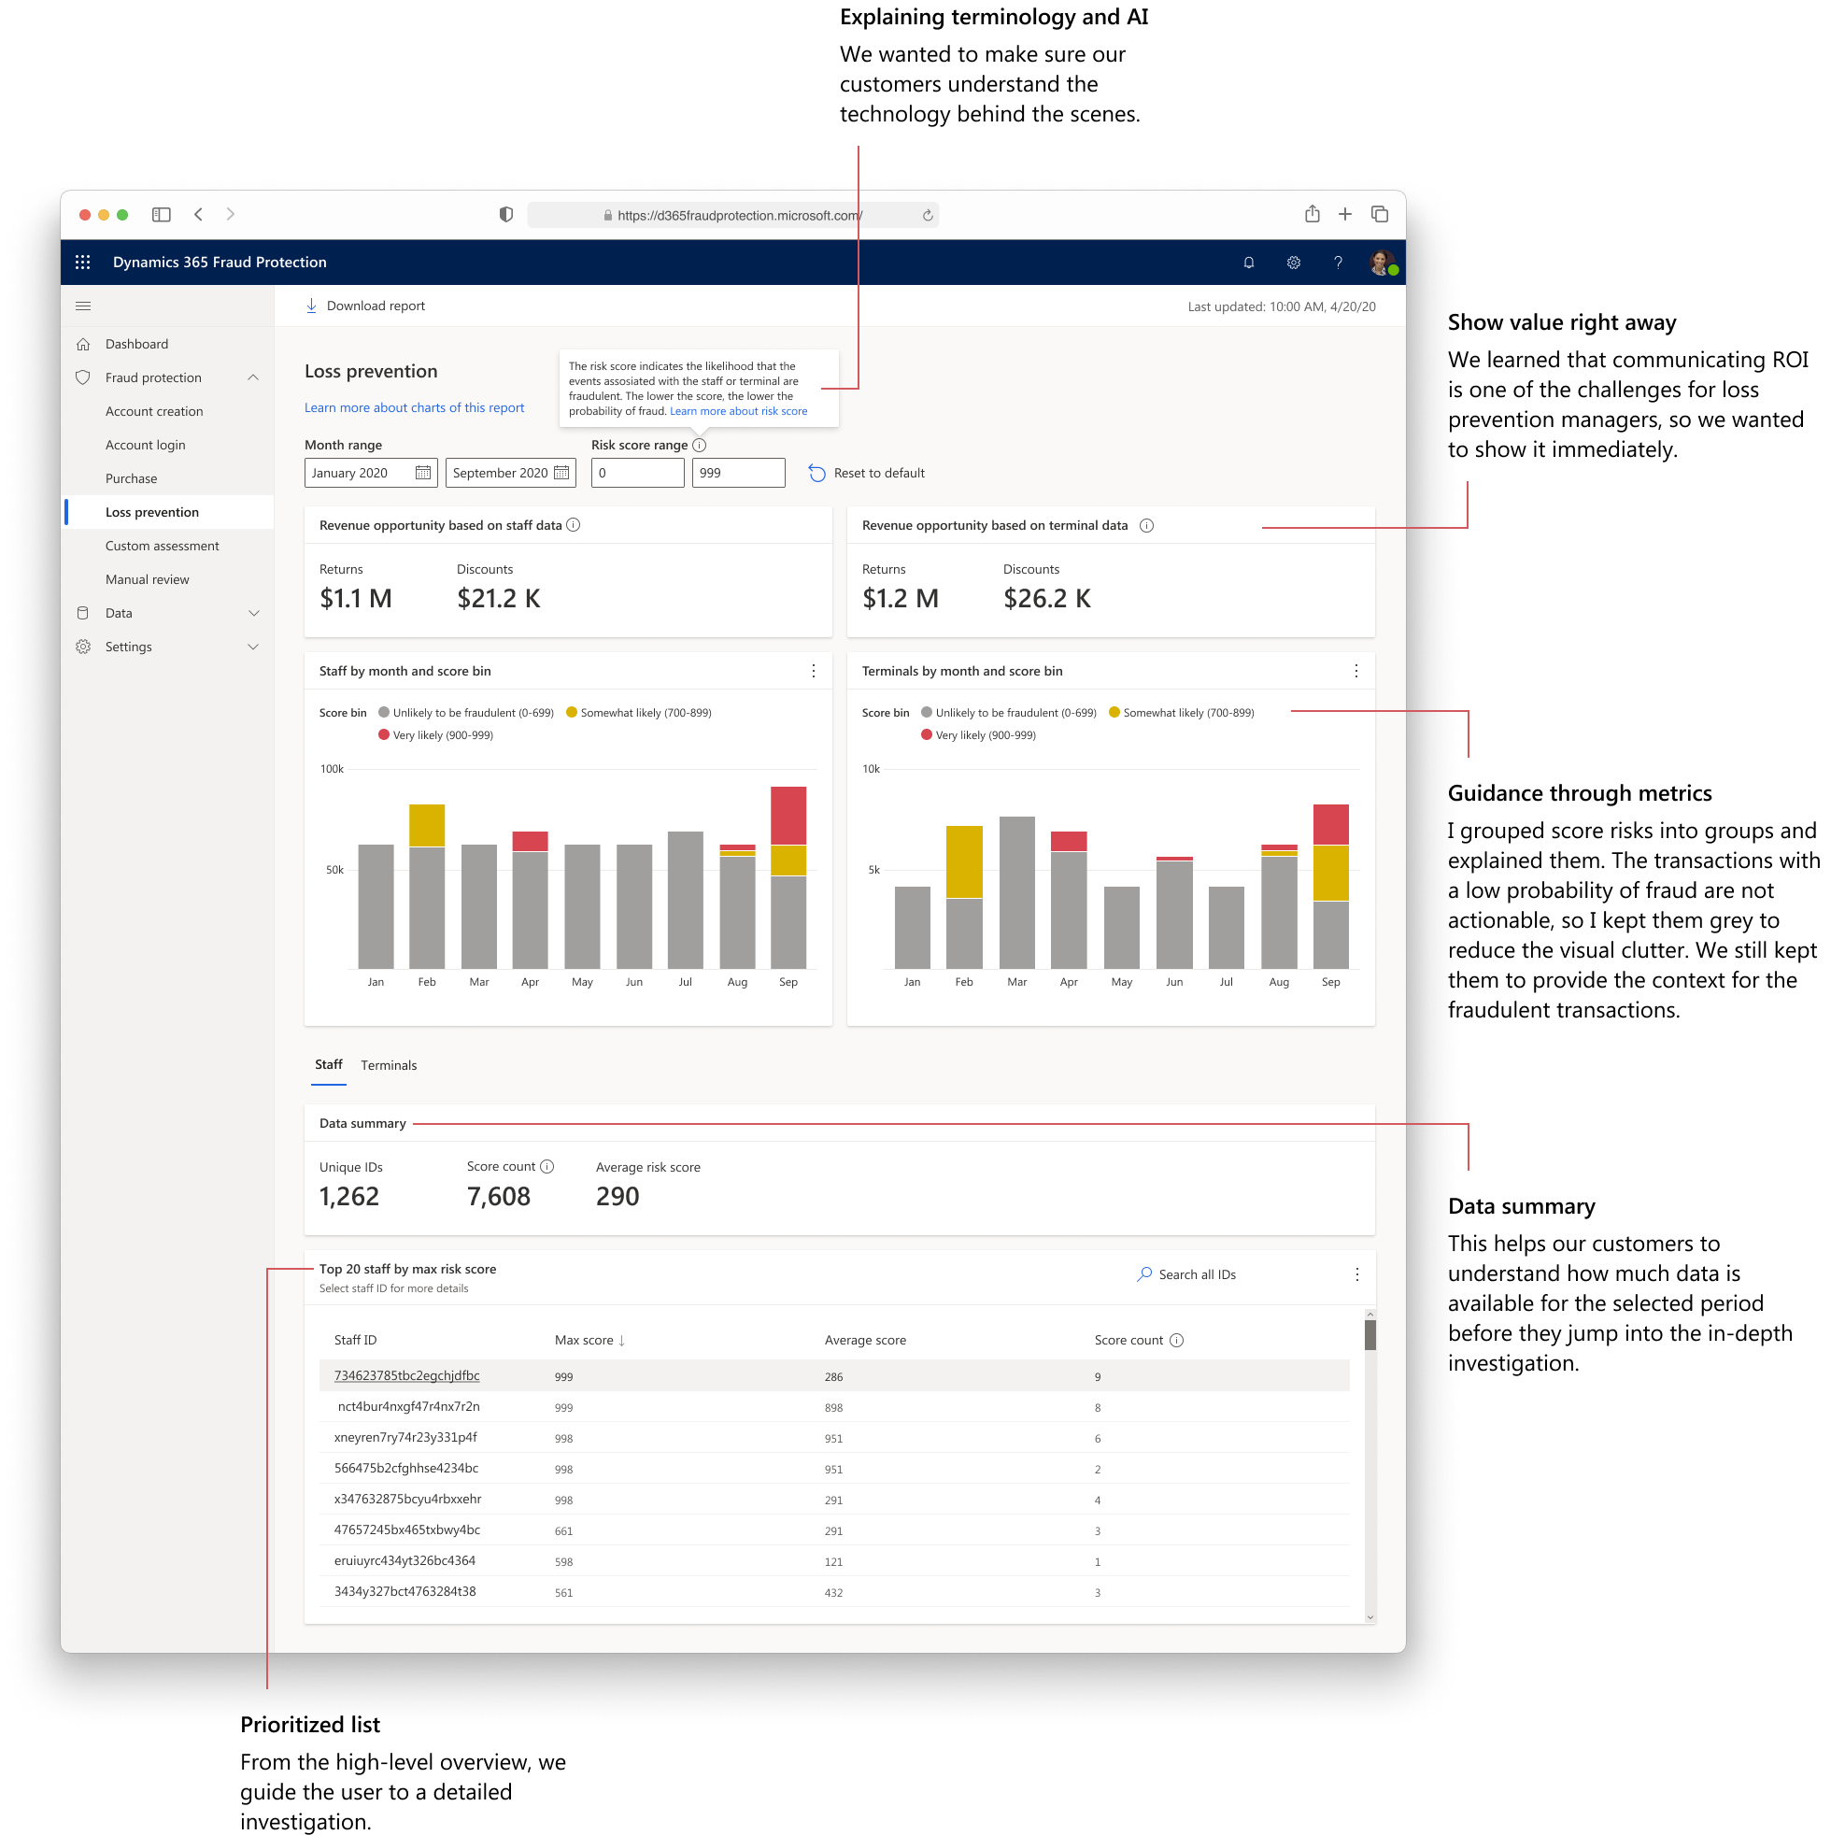Open the app launcher waffle icon

pyautogui.click(x=82, y=263)
